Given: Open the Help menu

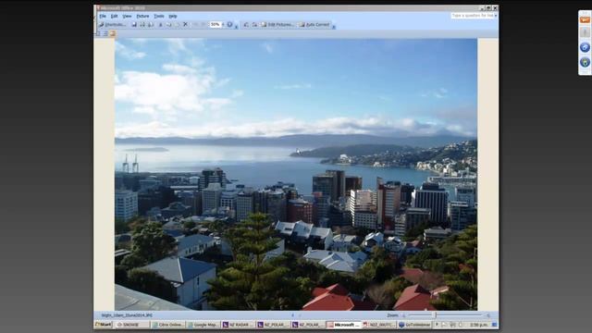Looking at the screenshot, I should [173, 17].
